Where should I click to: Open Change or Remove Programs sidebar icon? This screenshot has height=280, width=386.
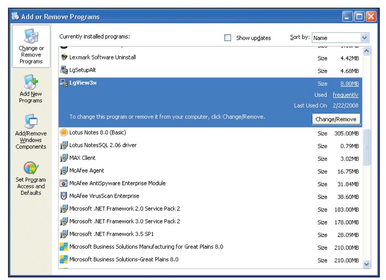[x=31, y=36]
